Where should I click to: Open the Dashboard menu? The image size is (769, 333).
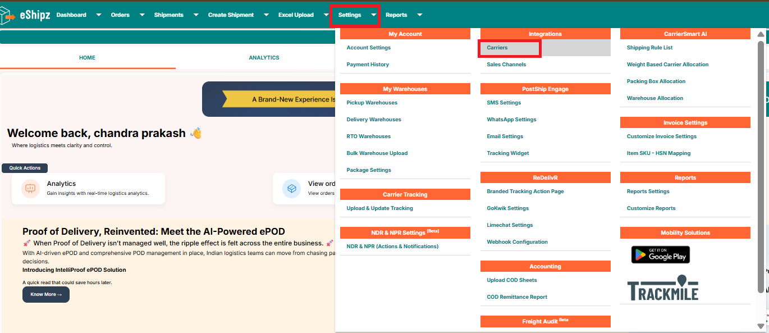(71, 15)
